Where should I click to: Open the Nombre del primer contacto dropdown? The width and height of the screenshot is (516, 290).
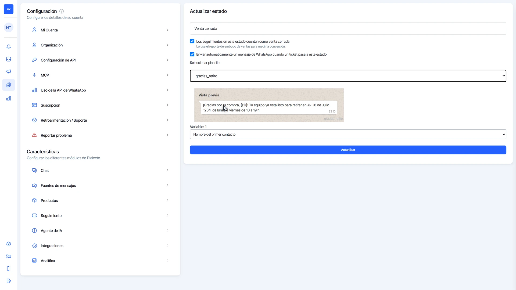[x=348, y=134]
